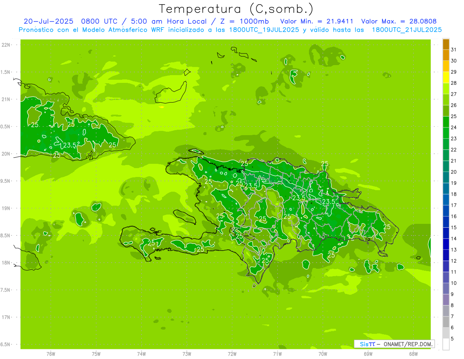This screenshot has width=464, height=359.
Task: Click "Valor Max. = 28.0808" in header
Action: pos(399,21)
